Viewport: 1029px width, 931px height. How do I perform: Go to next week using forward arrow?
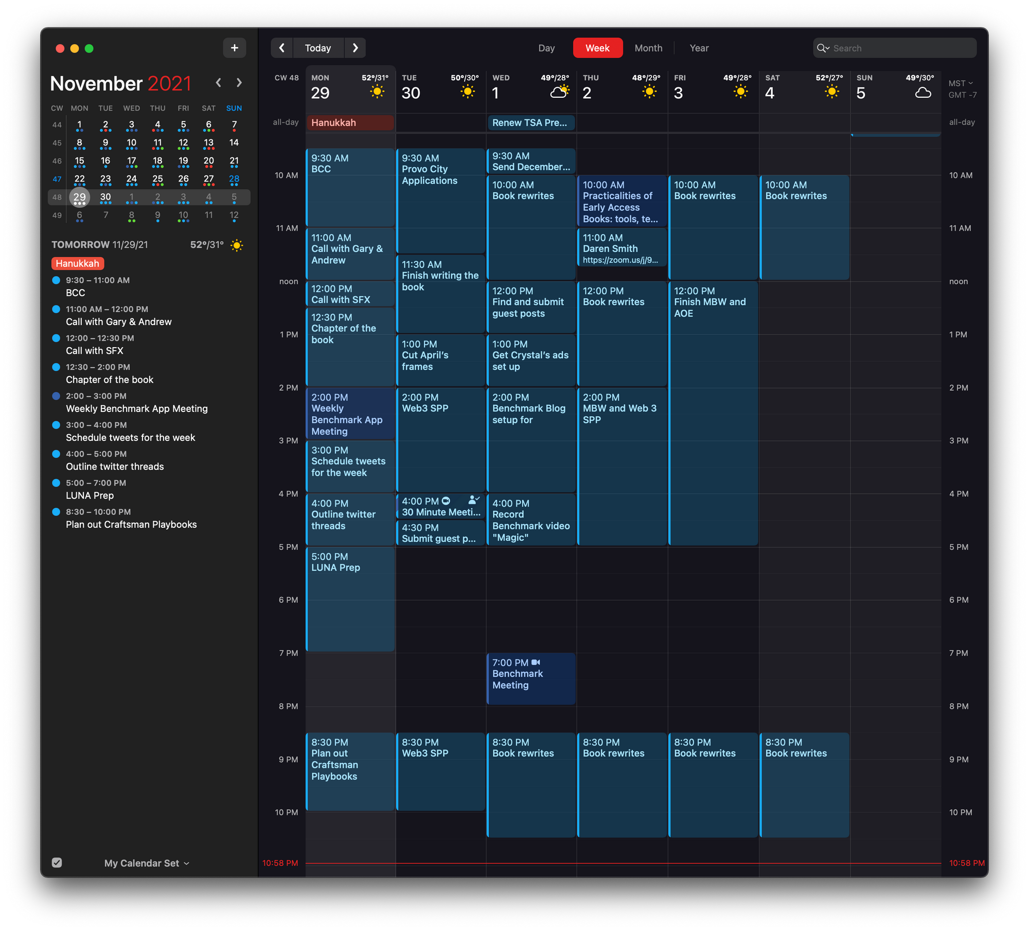[355, 48]
